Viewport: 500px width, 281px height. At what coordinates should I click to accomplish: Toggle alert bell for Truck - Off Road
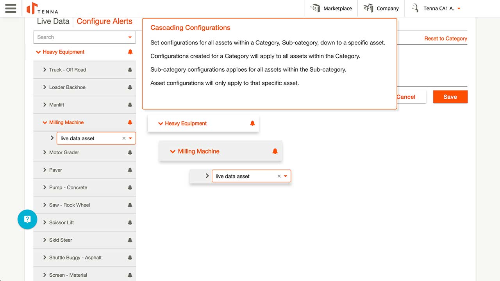pyautogui.click(x=130, y=70)
